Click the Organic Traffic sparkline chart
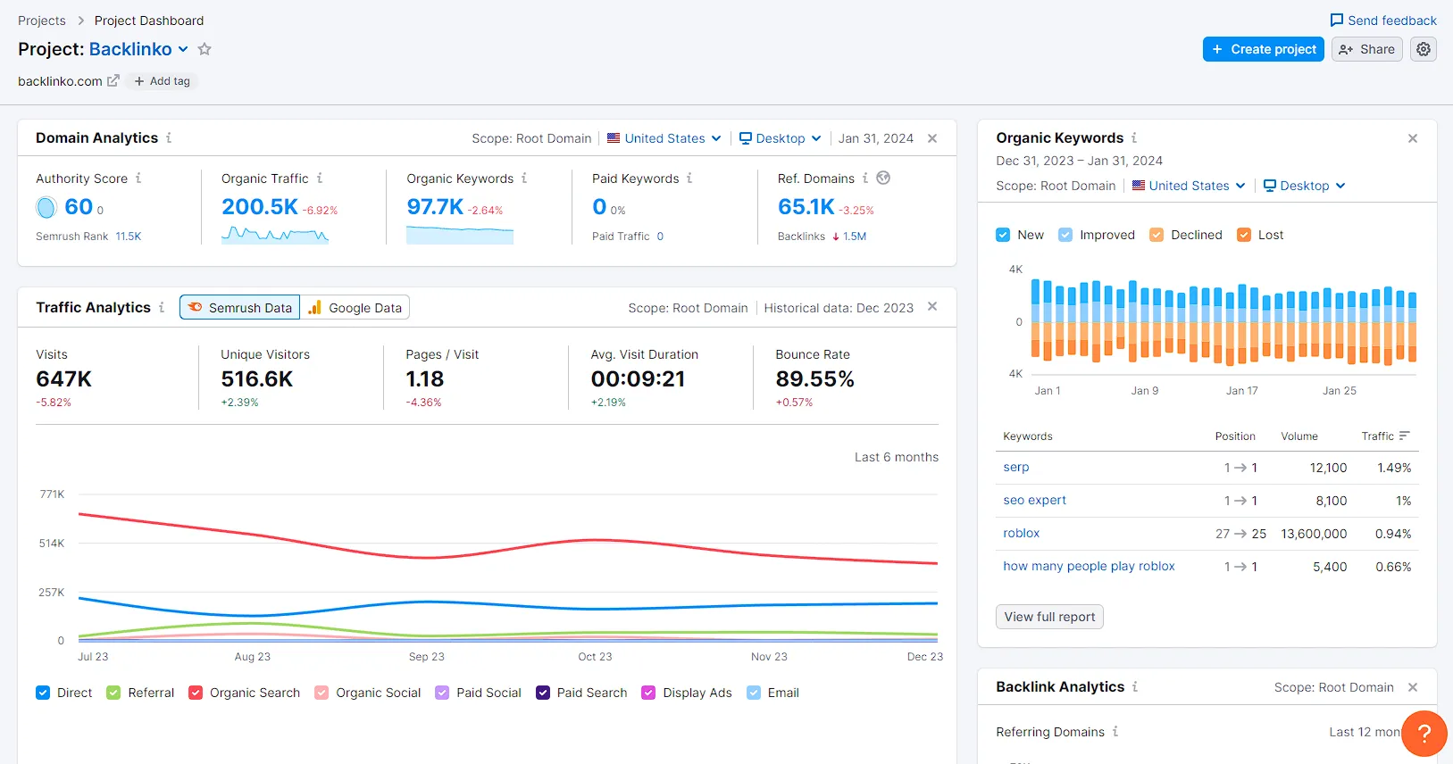Image resolution: width=1453 pixels, height=764 pixels. 275,235
